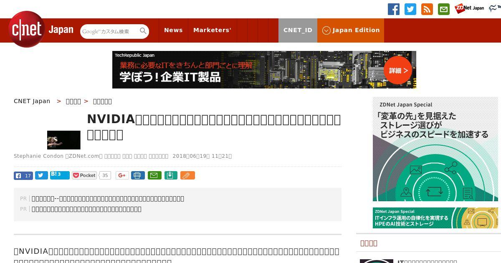Click the search magnifier icon
This screenshot has width=501, height=263.
143,31
